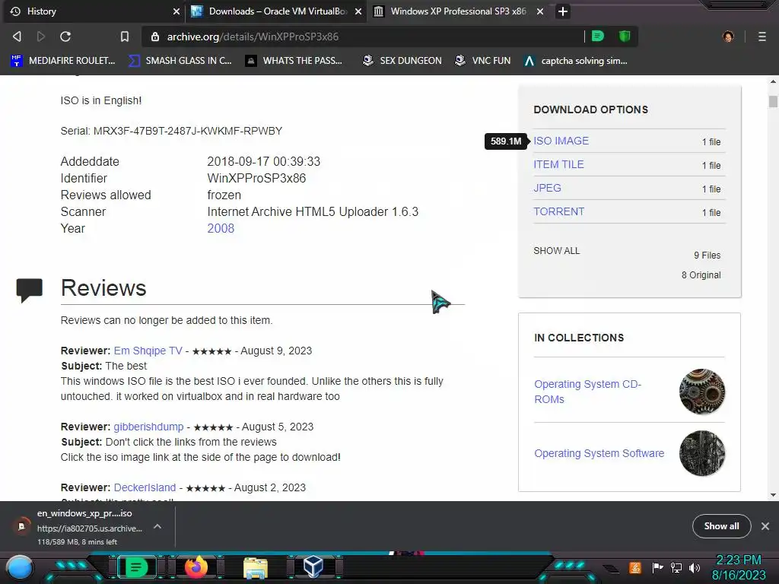Click the gears thumbnail for CD-ROMs collection
Image resolution: width=779 pixels, height=584 pixels.
(702, 392)
